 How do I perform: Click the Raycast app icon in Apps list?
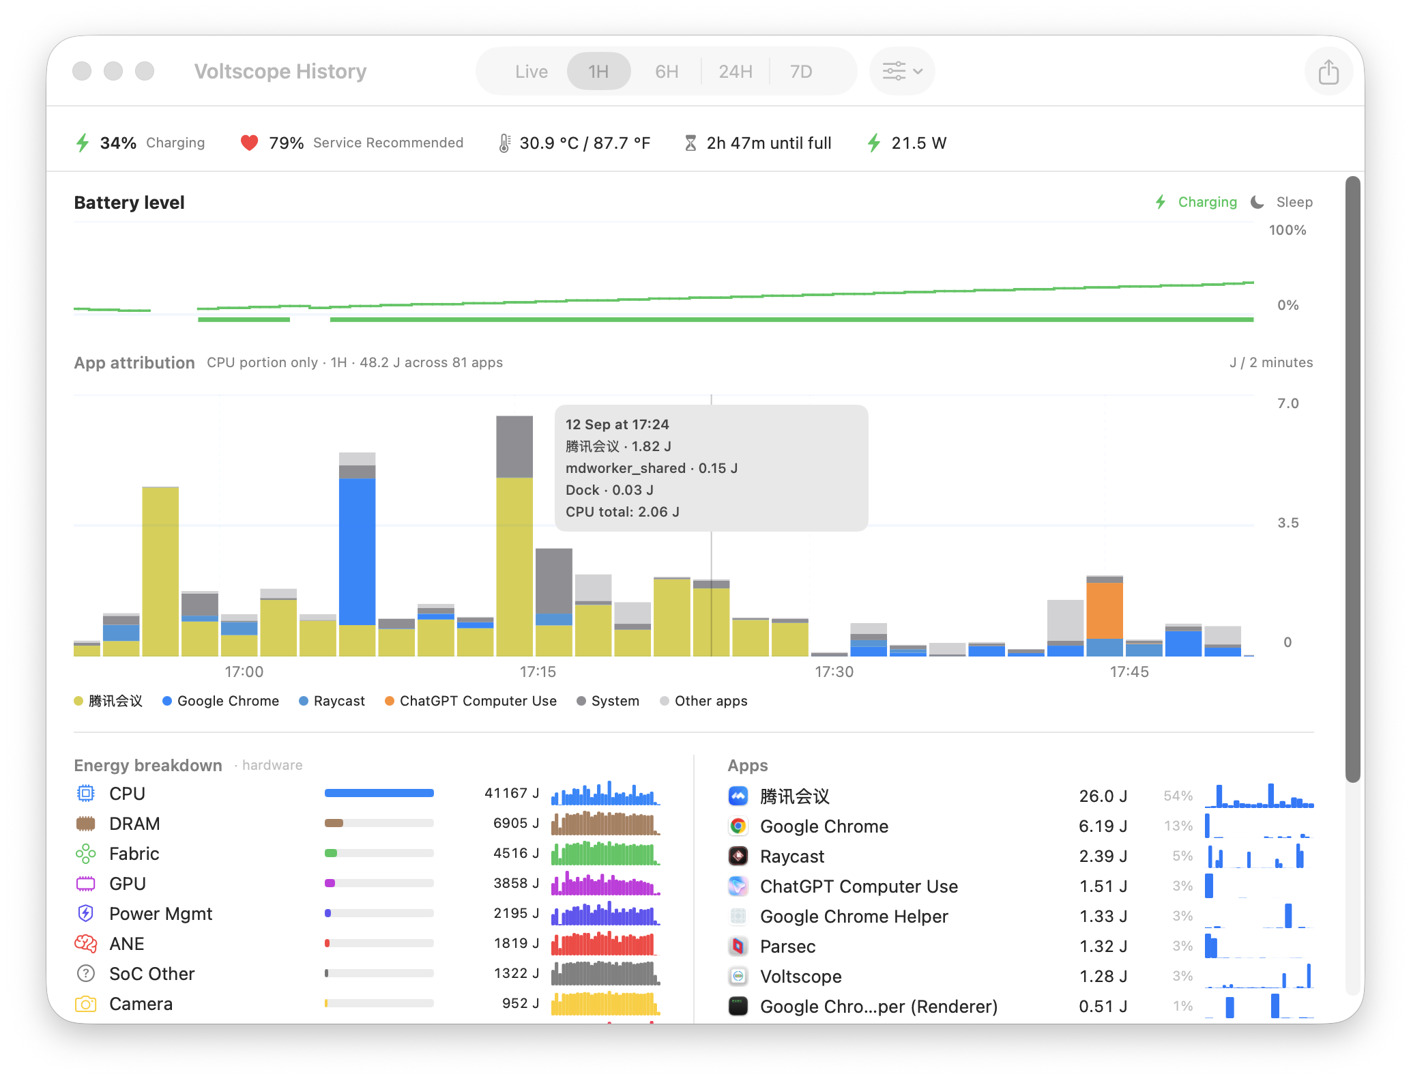pyautogui.click(x=738, y=856)
